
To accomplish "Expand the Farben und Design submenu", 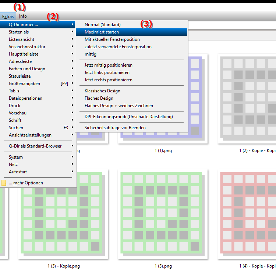I will (x=37, y=69).
